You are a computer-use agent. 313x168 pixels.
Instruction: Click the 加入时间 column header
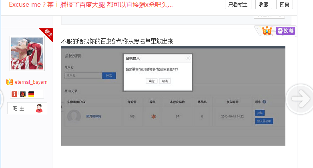click(233, 102)
